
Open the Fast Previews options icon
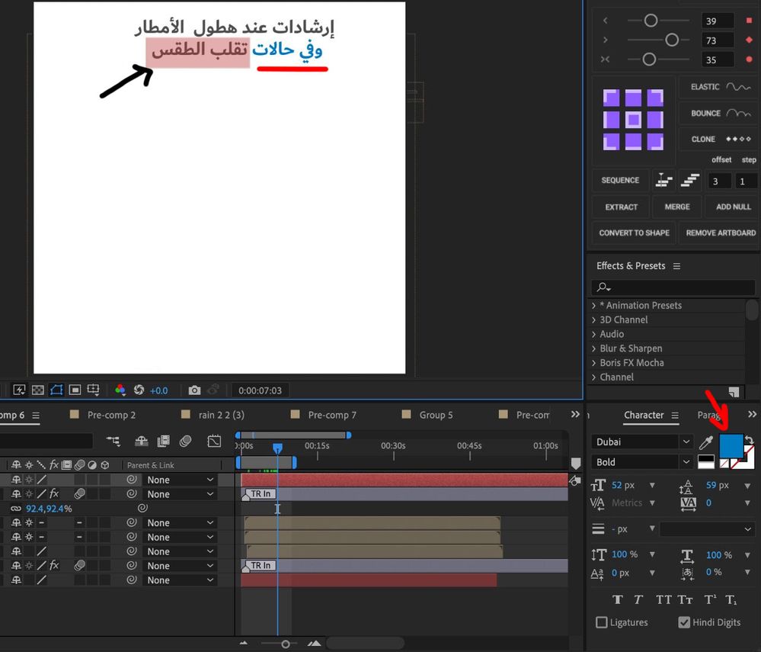19,390
